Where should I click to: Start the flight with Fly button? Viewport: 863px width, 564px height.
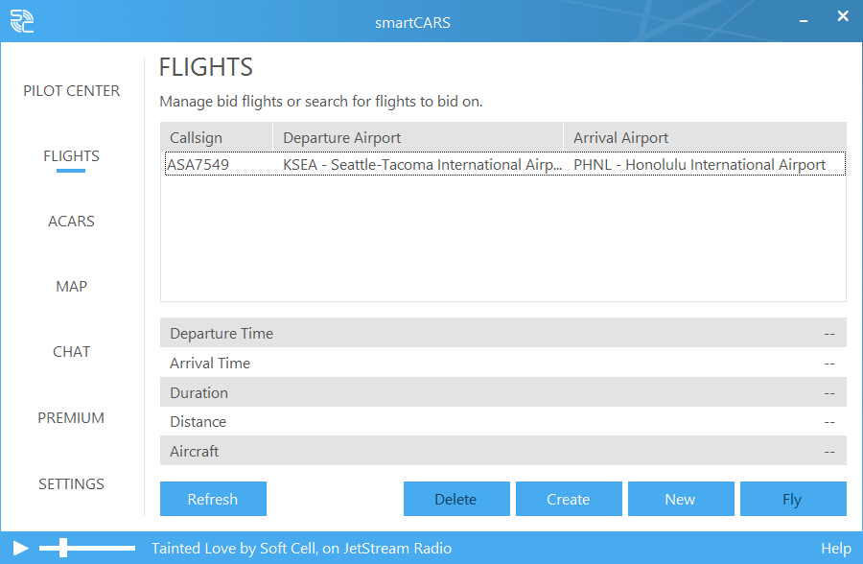pos(792,499)
